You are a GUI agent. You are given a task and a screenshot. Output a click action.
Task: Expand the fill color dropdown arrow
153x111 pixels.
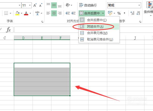tap(21, 13)
